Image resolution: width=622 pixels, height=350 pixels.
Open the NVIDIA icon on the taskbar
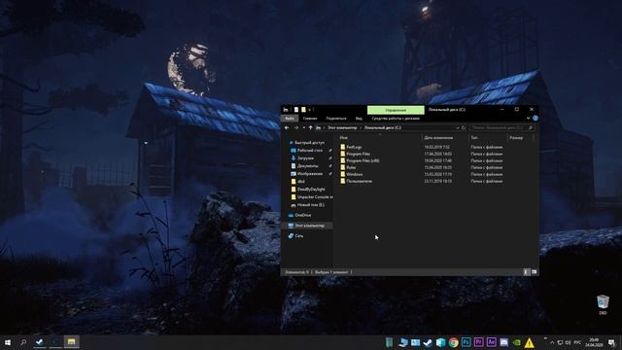point(517,342)
